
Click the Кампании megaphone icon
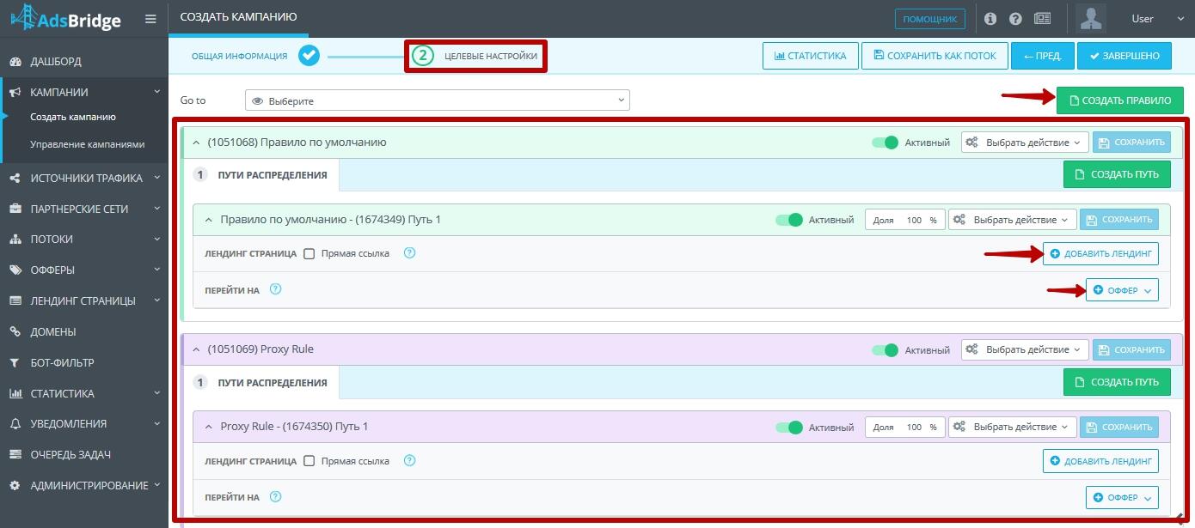pos(15,92)
